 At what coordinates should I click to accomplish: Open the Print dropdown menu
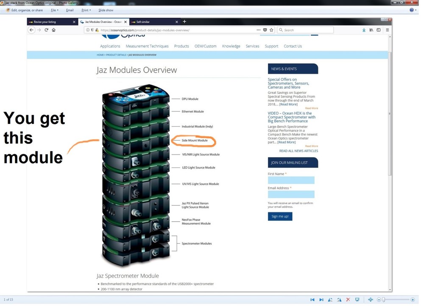pos(86,10)
